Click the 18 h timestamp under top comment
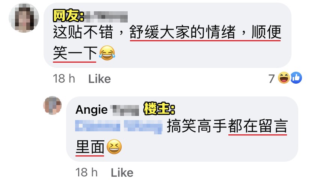The width and height of the screenshot is (311, 182). [64, 79]
